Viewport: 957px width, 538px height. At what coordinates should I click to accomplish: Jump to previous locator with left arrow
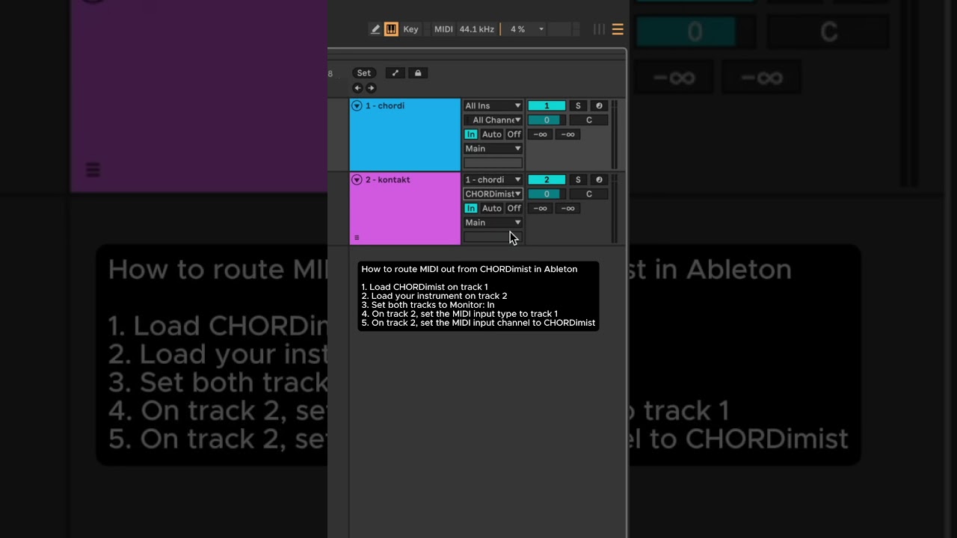[x=357, y=88]
